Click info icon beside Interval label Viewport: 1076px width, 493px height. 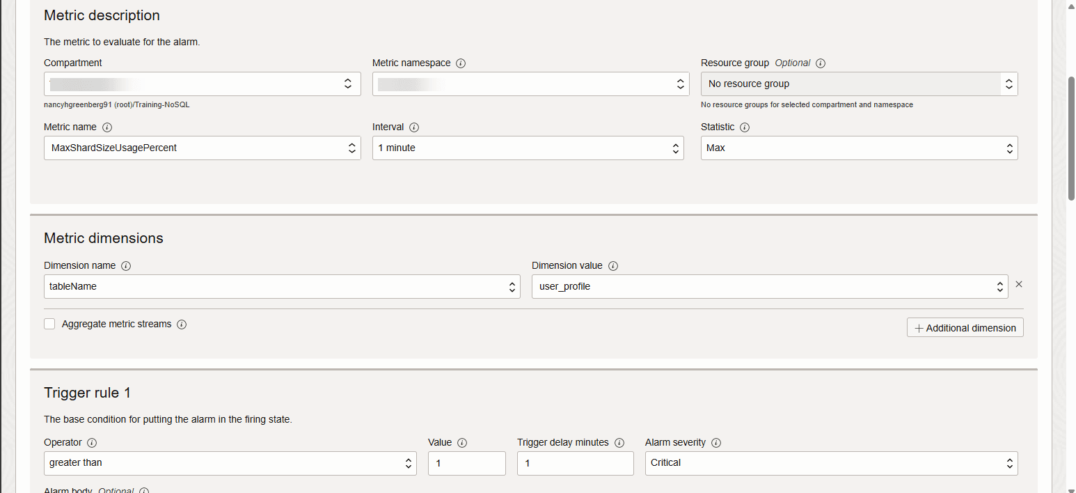(414, 127)
